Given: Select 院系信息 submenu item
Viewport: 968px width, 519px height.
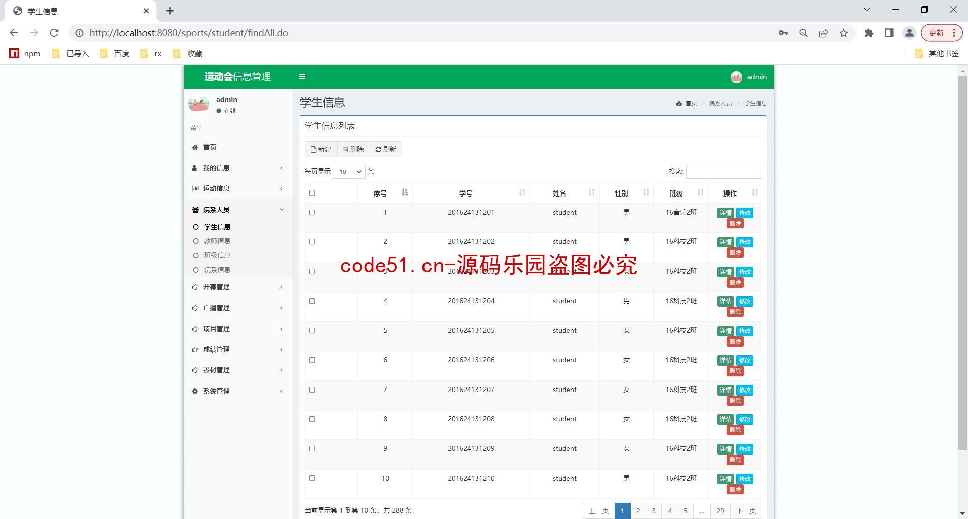Looking at the screenshot, I should coord(217,270).
